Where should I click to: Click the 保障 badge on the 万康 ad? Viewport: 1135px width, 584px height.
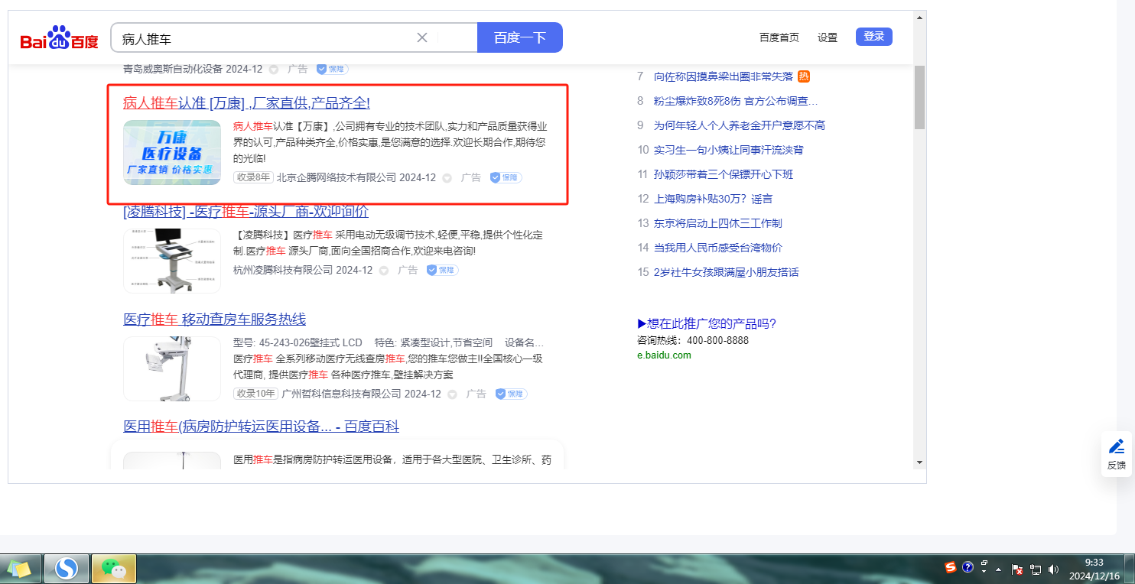click(506, 177)
